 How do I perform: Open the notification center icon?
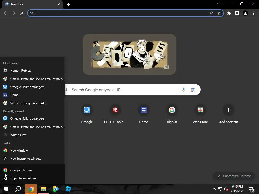coord(251,189)
